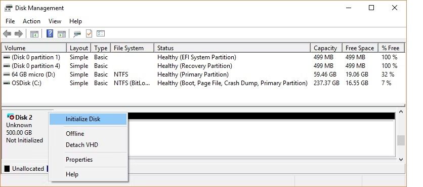Viewport: 423px width, 187px height.
Task: Click the list settings toolbar icon
Action: pyautogui.click(x=101, y=33)
